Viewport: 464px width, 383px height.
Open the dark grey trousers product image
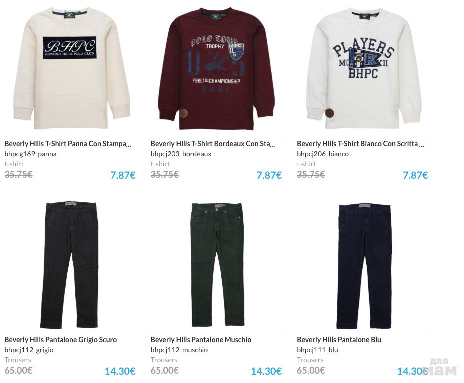pyautogui.click(x=69, y=265)
